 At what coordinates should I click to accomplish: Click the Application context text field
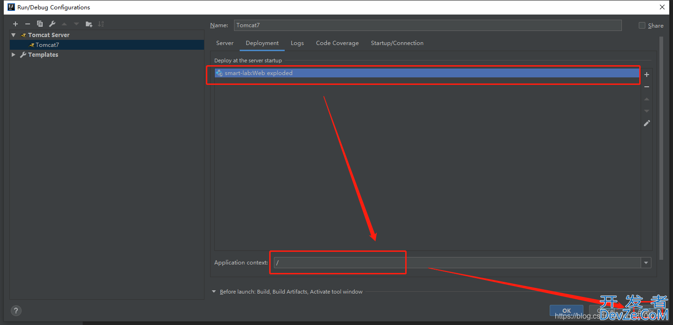coord(458,263)
